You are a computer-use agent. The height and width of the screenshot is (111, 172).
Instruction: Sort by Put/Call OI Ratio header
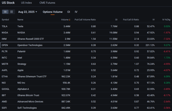click(131, 20)
